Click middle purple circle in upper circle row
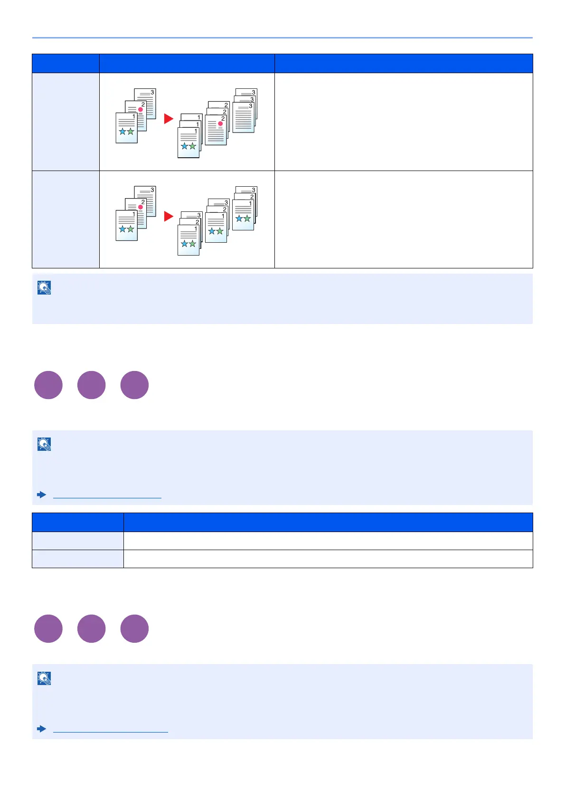 (x=92, y=385)
